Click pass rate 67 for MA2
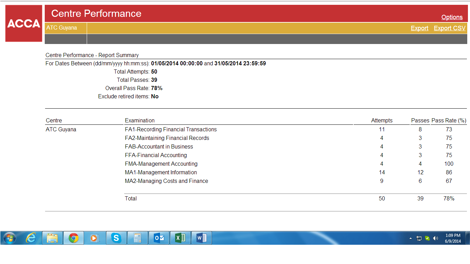 pos(449,181)
